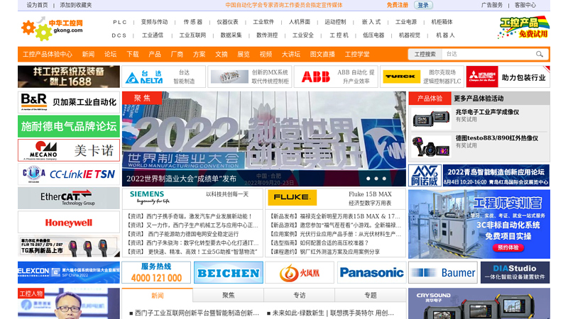This screenshot has width=568, height=319.
Task: Open the 1688 工控系统及装备 banner
Action: 69,77
